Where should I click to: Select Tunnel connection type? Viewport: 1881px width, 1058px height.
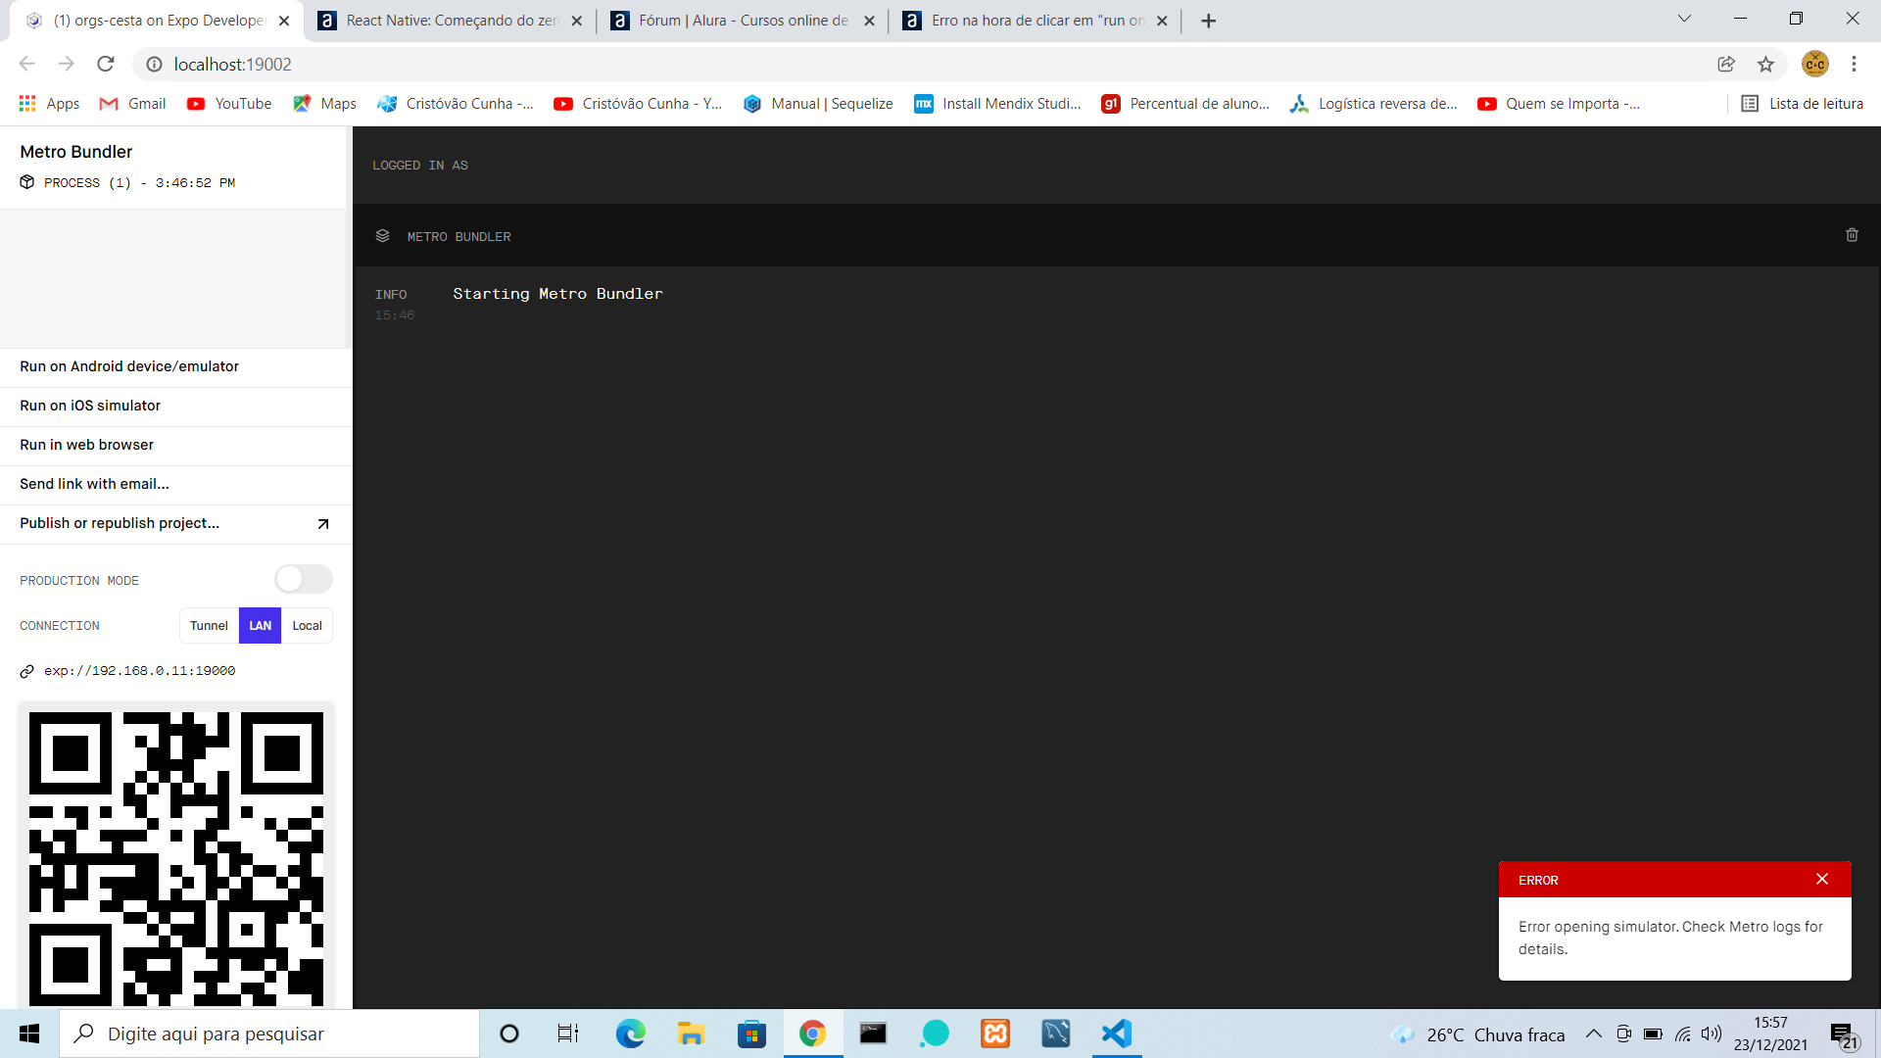209,626
